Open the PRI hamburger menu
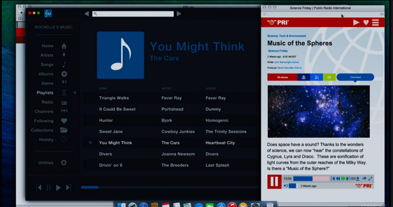393x207 pixels. (375, 22)
